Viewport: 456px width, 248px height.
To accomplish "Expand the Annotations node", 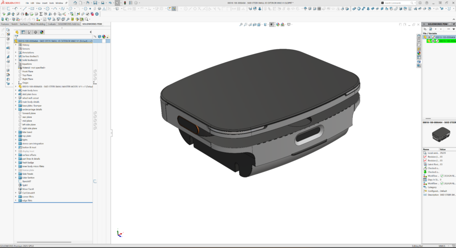I will click(x=16, y=52).
